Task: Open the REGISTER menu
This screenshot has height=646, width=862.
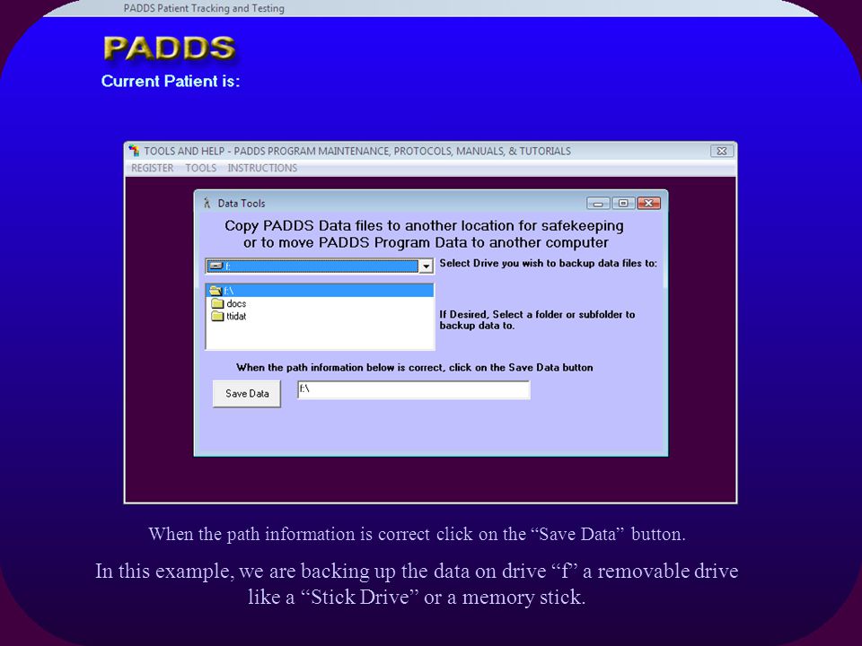Action: [153, 168]
